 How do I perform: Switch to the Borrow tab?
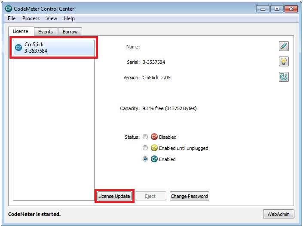[x=70, y=32]
